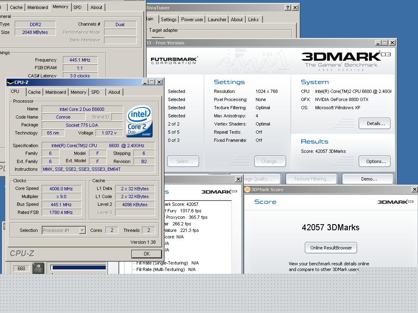Open the Launcher tab in RivaTuner
The width and height of the screenshot is (418, 313).
coord(217,20)
